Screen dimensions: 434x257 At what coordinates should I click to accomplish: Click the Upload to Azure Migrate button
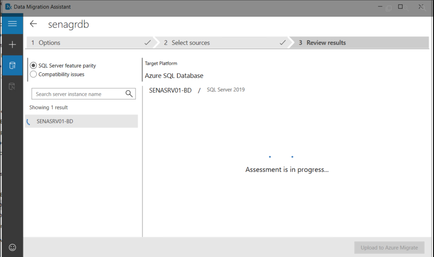pyautogui.click(x=389, y=248)
